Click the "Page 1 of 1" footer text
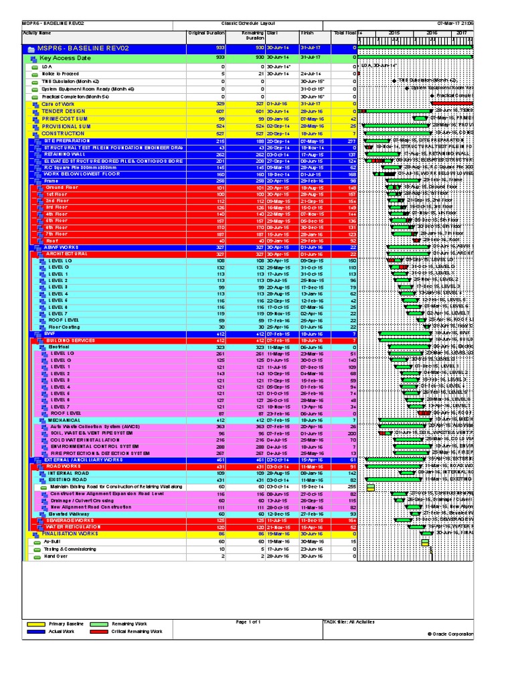Image resolution: width=514 pixels, height=686 pixels. 248,622
